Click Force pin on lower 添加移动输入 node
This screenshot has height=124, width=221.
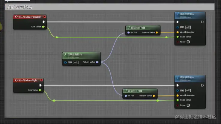coord(178,105)
